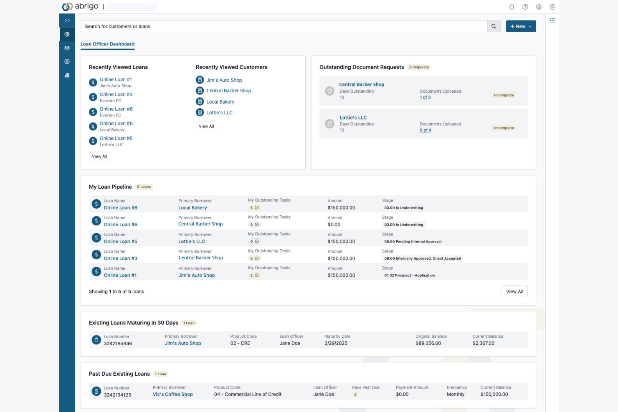Open the New dropdown menu
This screenshot has height=412, width=618.
click(521, 26)
